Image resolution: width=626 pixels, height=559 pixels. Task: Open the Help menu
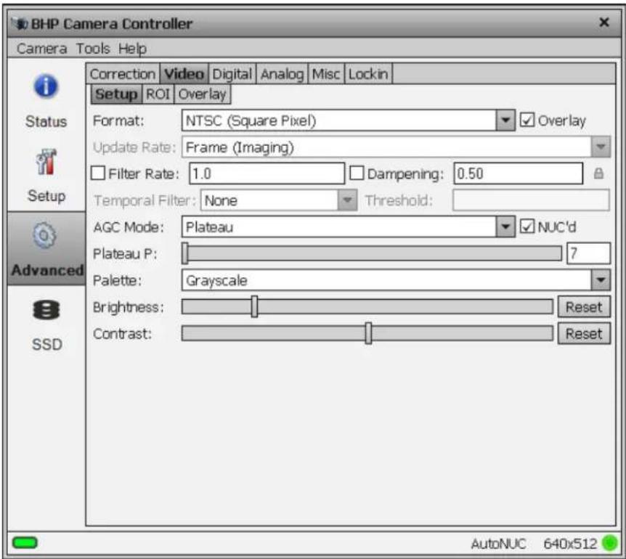point(132,49)
